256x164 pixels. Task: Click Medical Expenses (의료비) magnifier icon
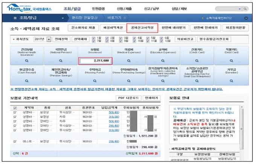(x=129, y=60)
